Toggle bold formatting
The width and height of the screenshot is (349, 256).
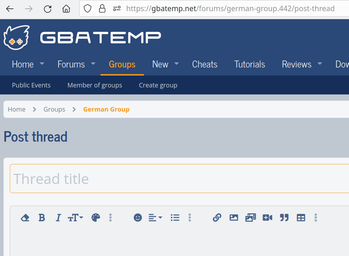coord(42,218)
